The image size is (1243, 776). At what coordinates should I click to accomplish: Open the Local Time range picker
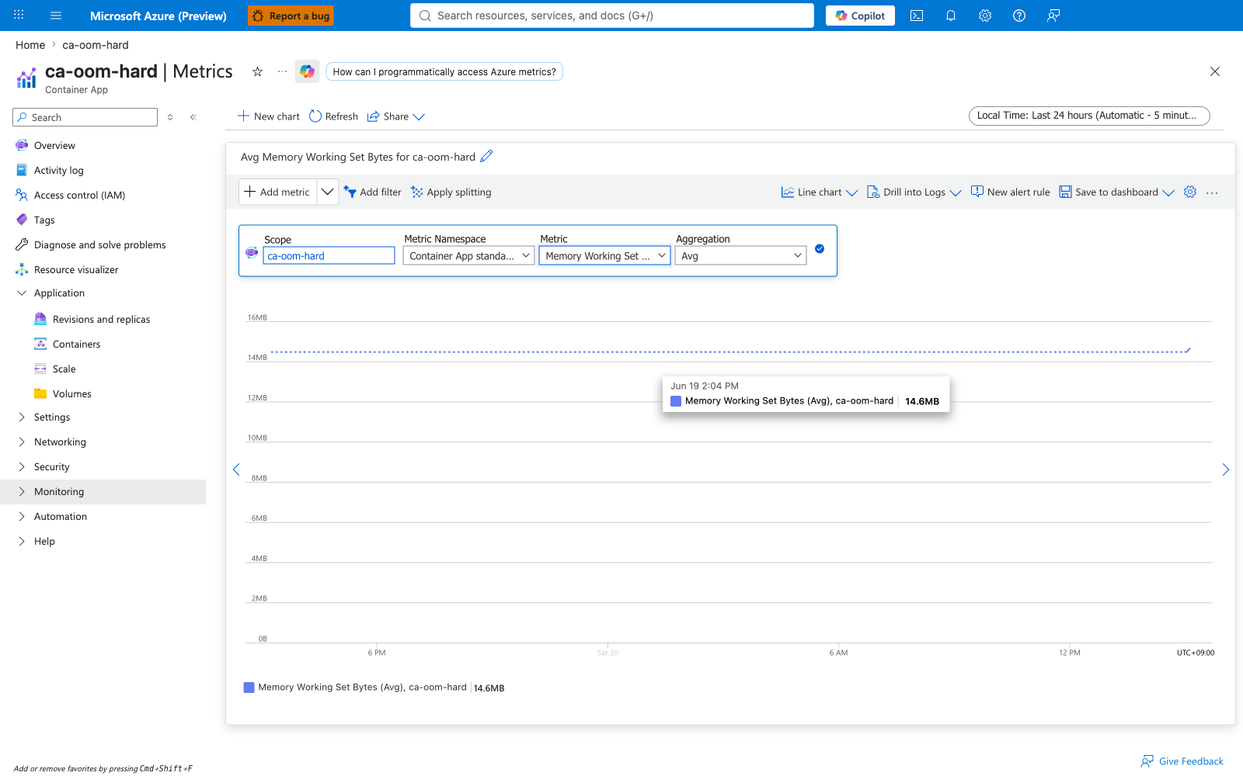pos(1089,116)
